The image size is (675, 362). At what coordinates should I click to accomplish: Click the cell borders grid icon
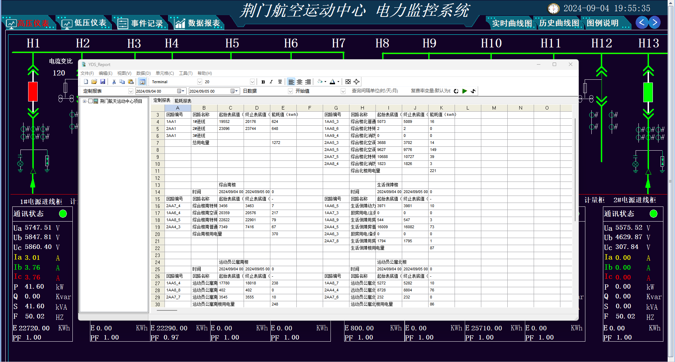tap(348, 82)
